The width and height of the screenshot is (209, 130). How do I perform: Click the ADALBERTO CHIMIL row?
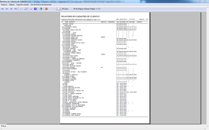[105, 27]
